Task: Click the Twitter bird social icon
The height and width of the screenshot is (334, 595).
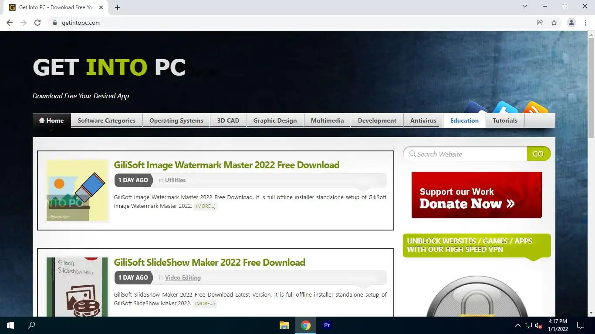Action: [x=505, y=107]
